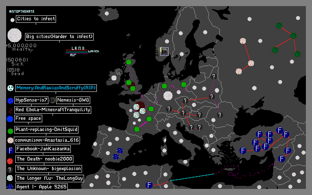The height and width of the screenshot is (195, 312).
Task: Click the blue HypSense-io7 legend icon
Action: pos(10,101)
